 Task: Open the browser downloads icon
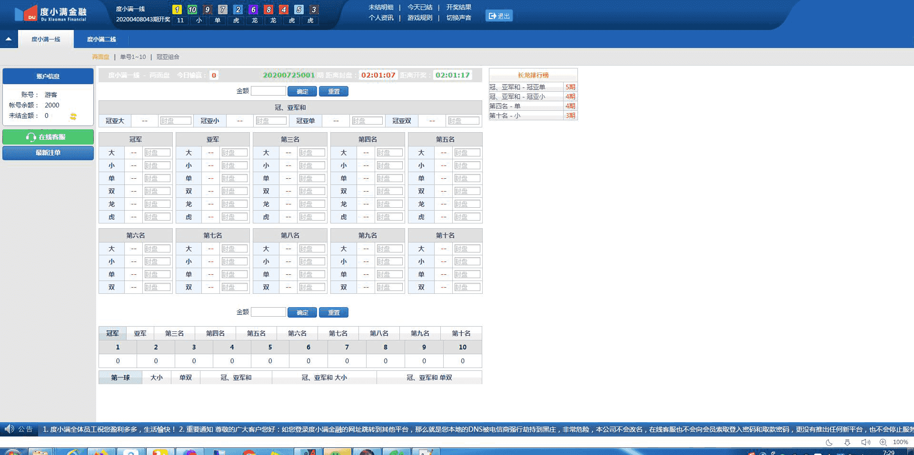[x=847, y=442]
